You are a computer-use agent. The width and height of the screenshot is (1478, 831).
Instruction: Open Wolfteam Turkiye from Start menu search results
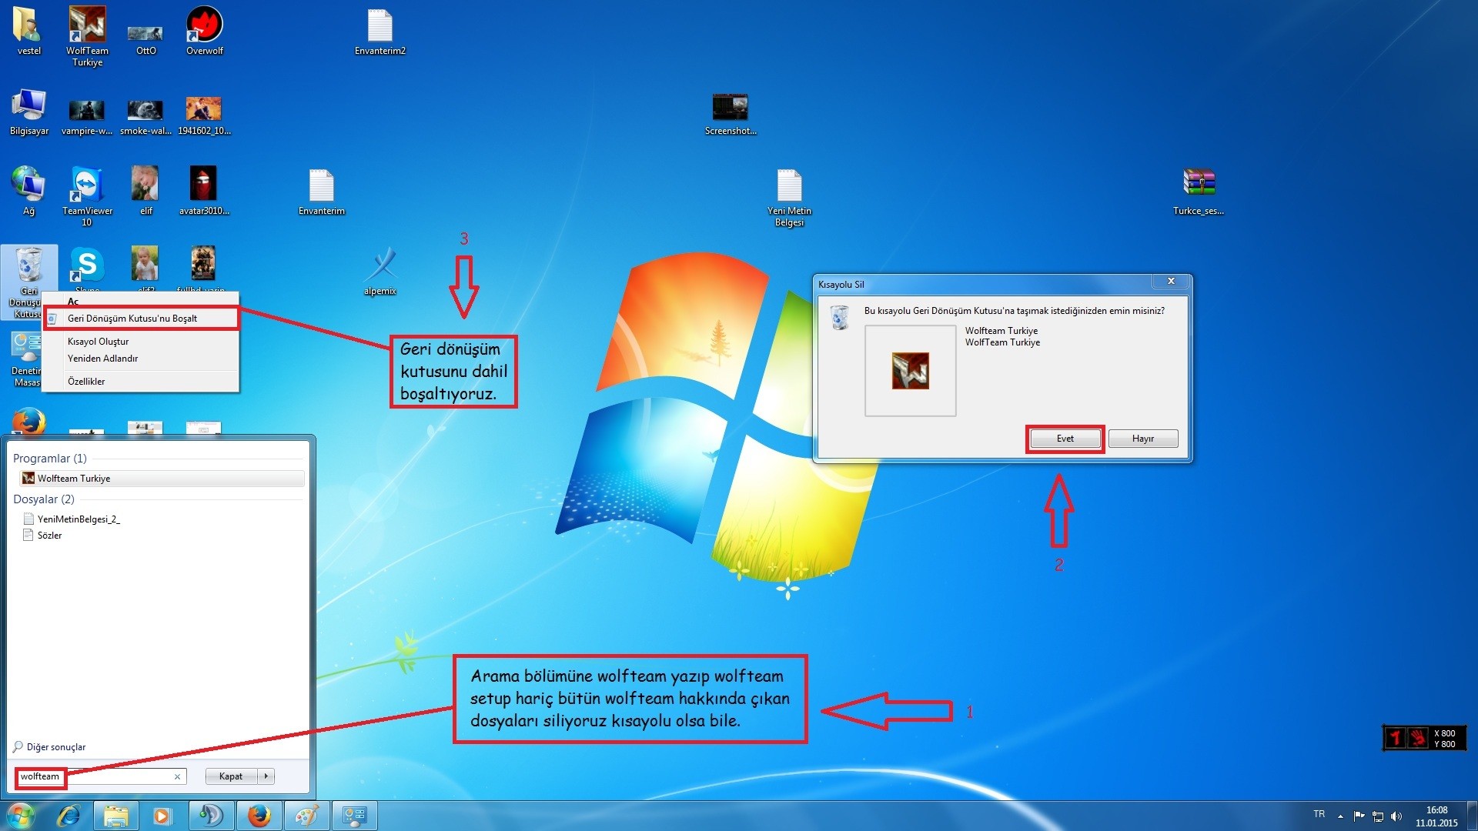tap(162, 479)
